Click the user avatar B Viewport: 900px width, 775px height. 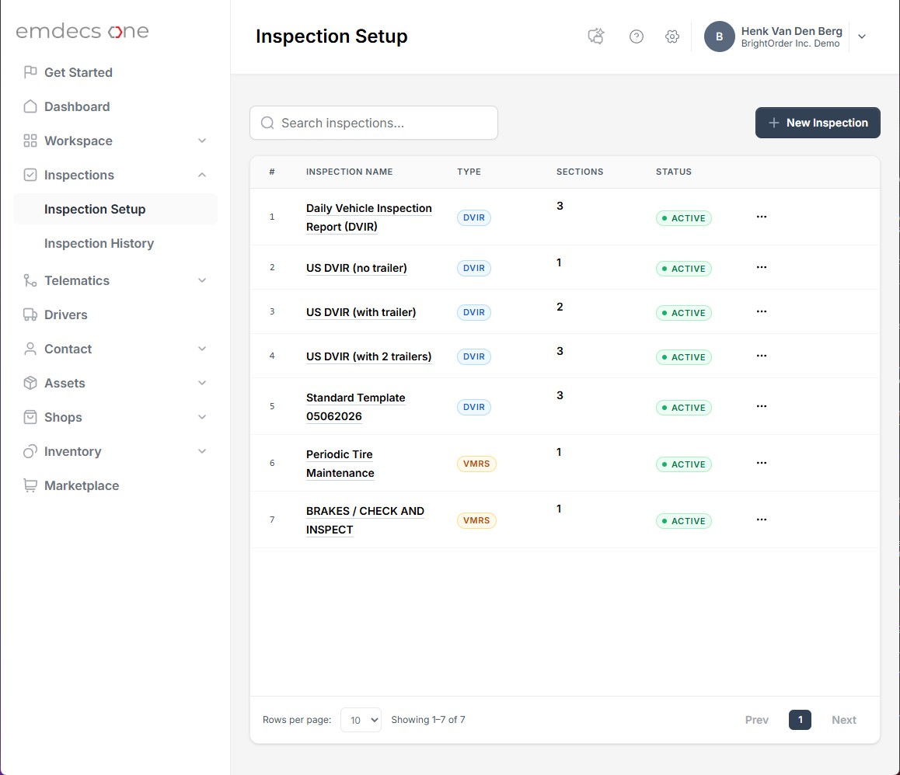(x=719, y=36)
